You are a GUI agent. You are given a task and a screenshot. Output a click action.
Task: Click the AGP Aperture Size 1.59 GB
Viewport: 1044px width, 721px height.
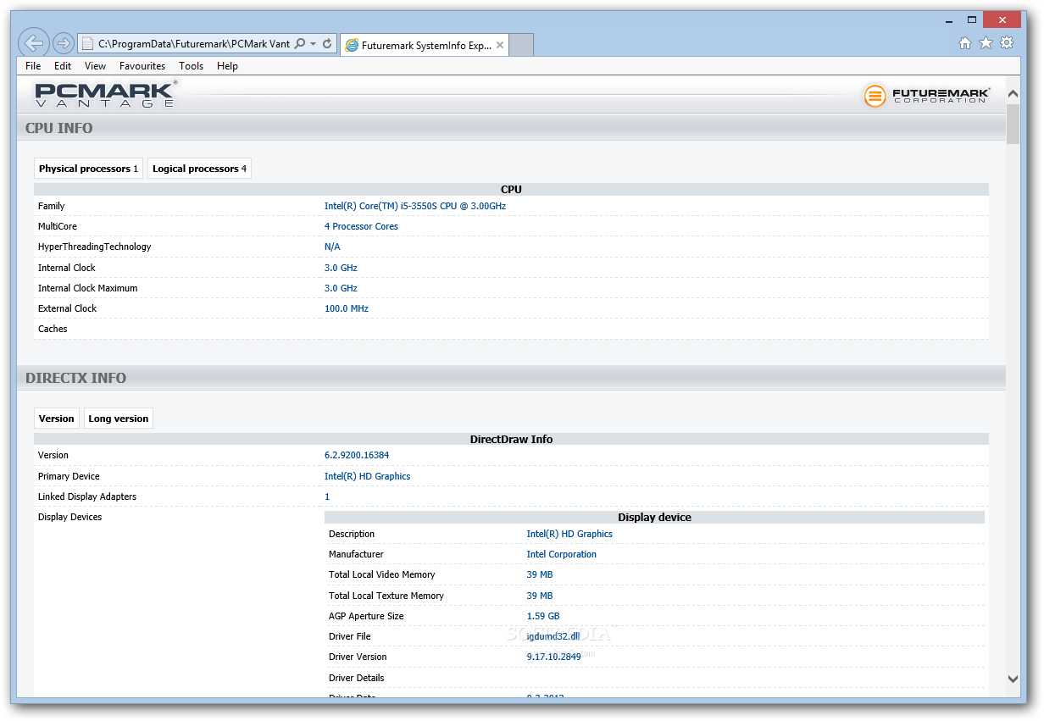coord(543,616)
